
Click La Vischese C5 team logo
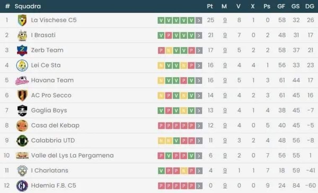point(22,20)
